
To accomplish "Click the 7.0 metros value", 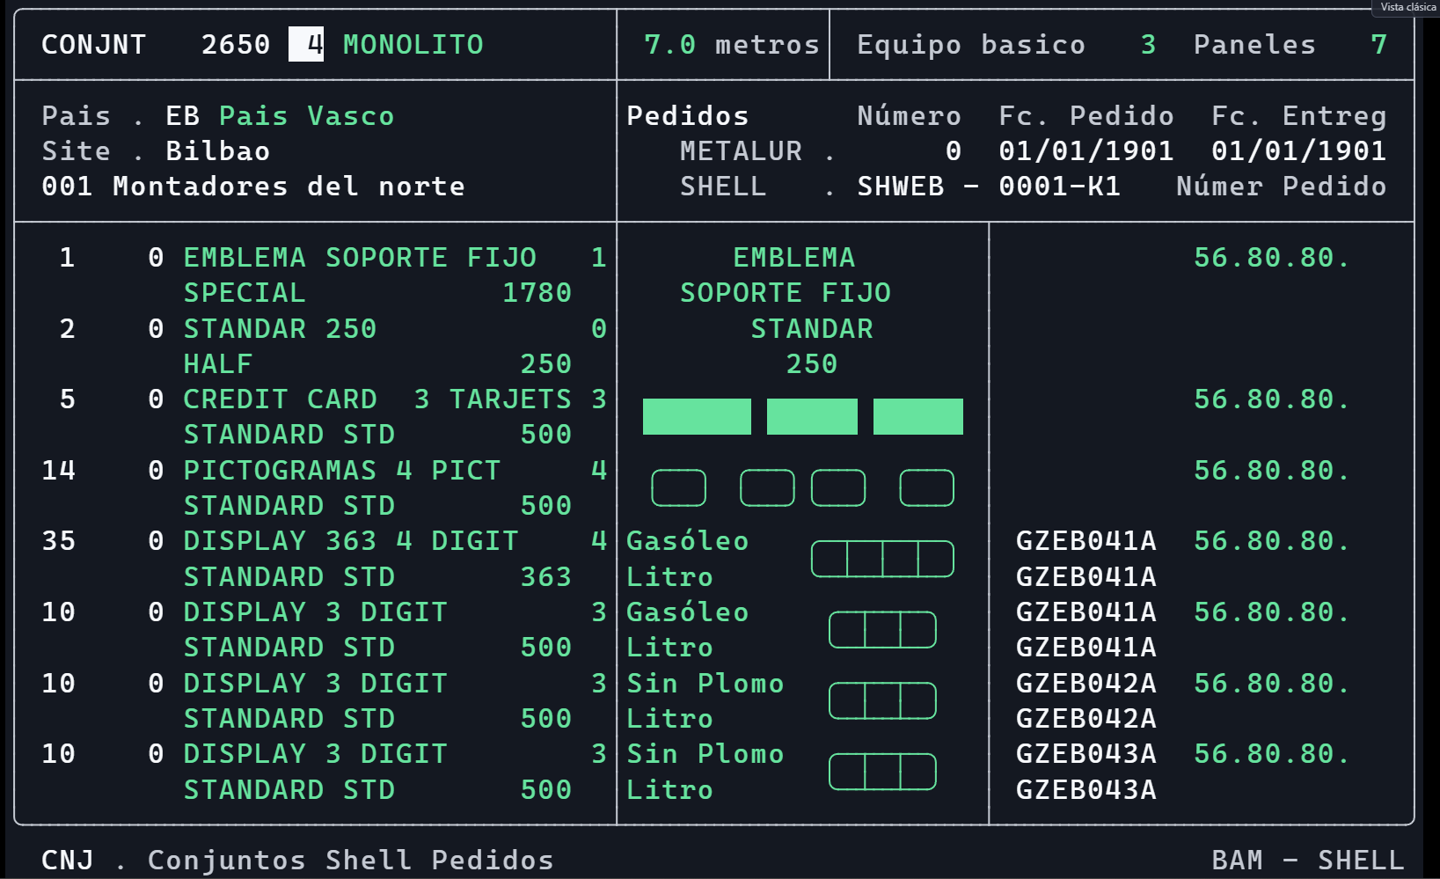I will coord(732,45).
